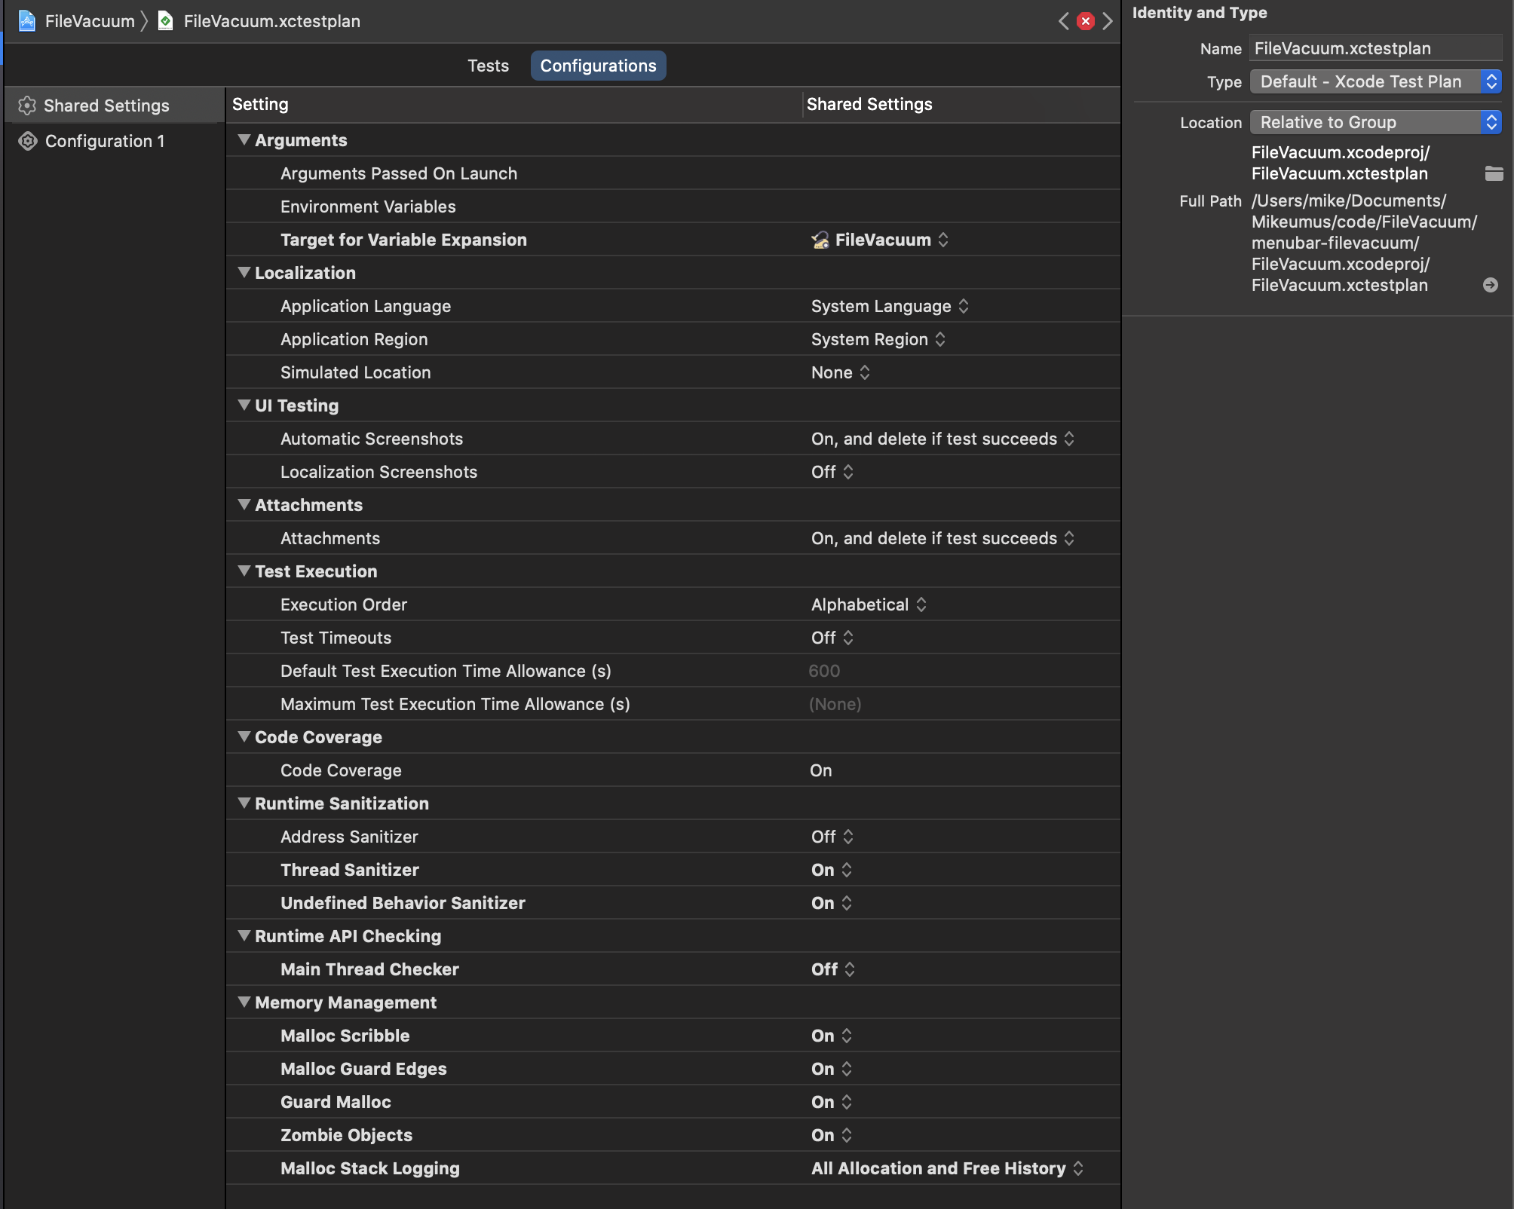Open Automatic Screenshots setting popup

(x=942, y=439)
